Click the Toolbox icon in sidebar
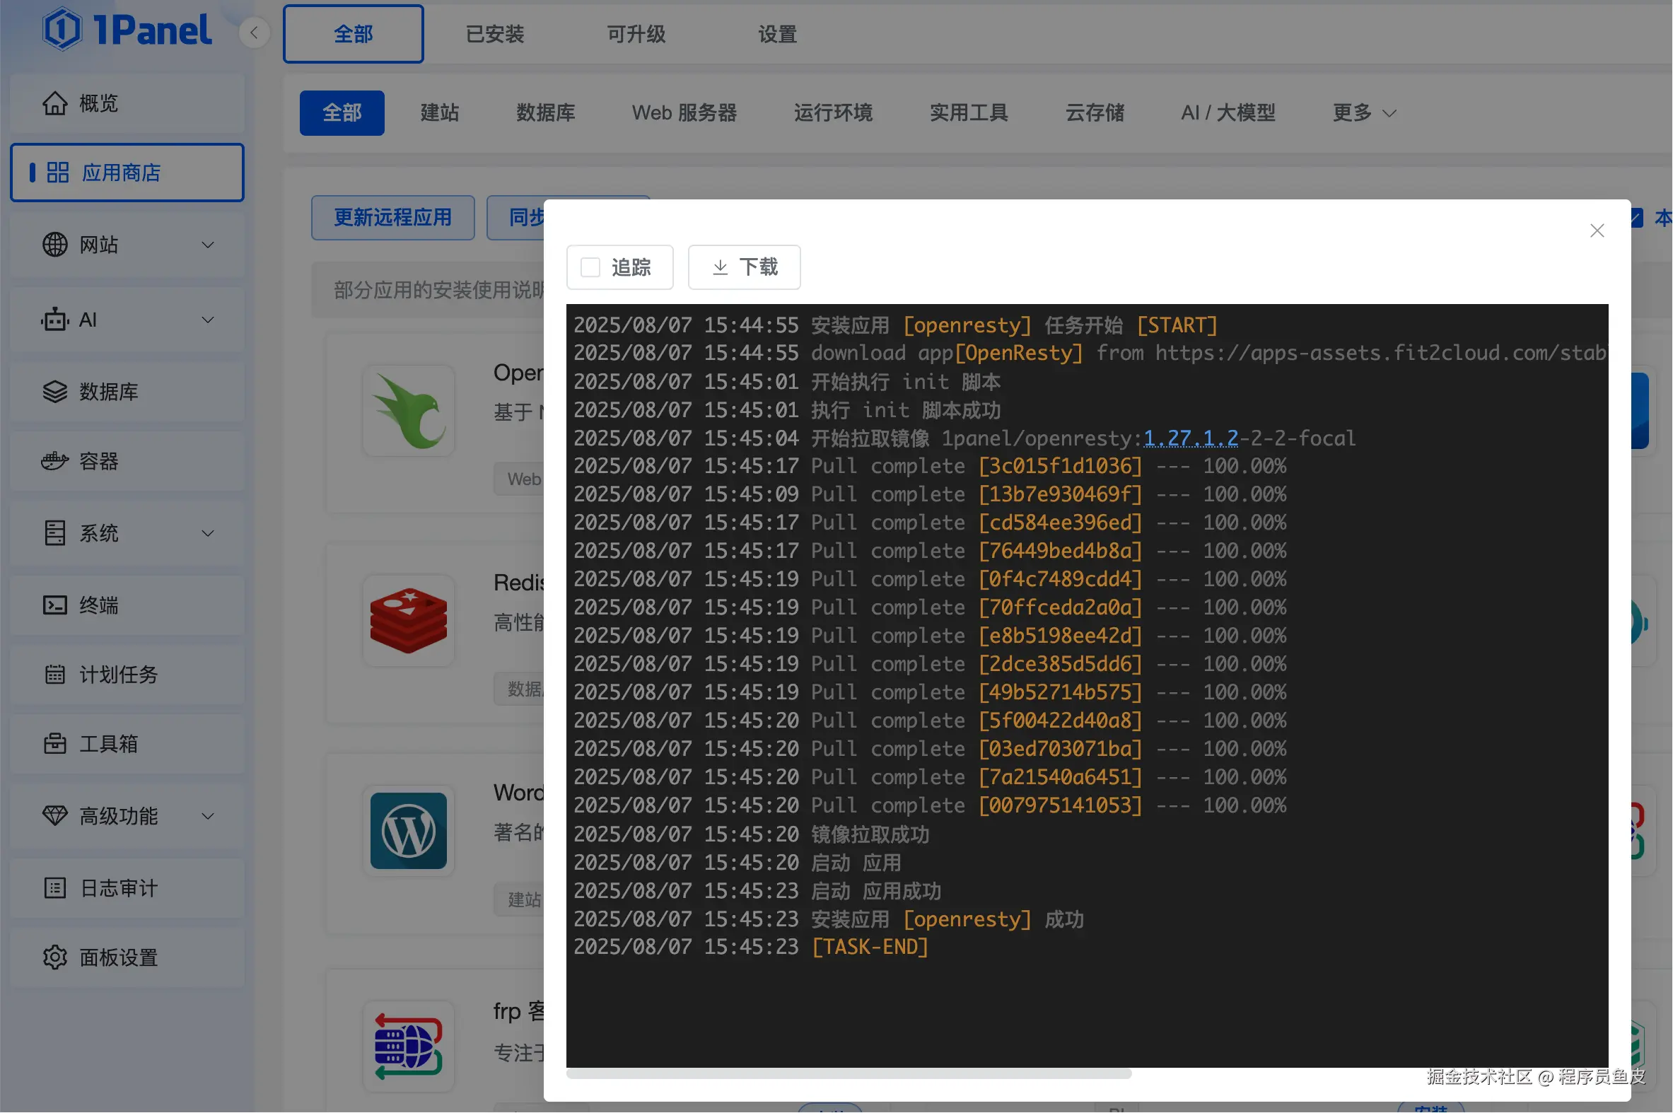Screen dimensions: 1673x1113 coord(54,744)
